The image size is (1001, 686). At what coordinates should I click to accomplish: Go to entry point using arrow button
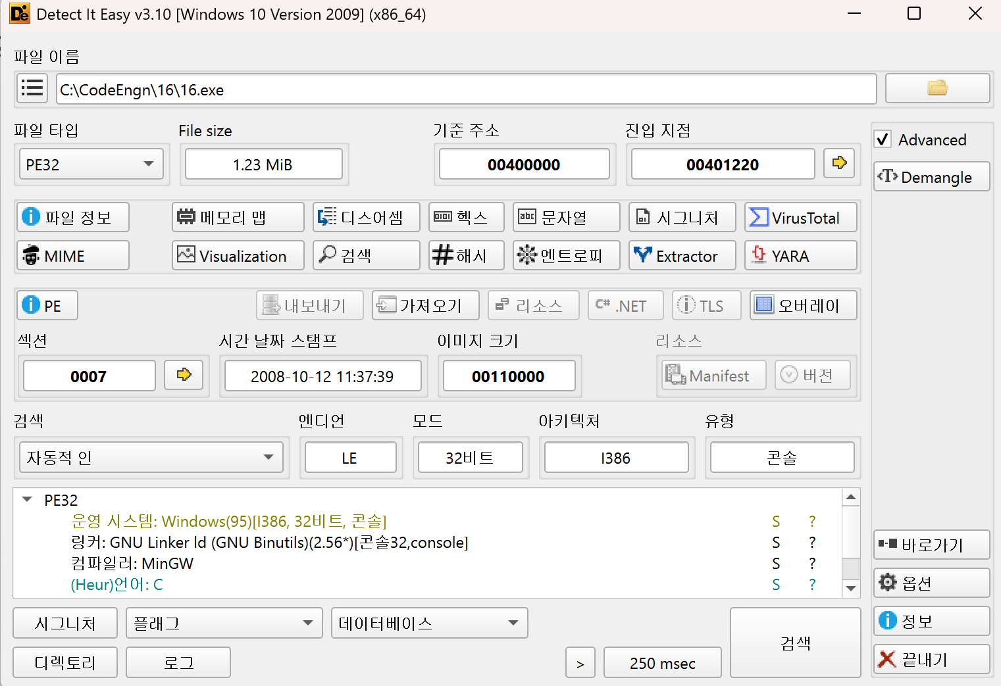(839, 163)
